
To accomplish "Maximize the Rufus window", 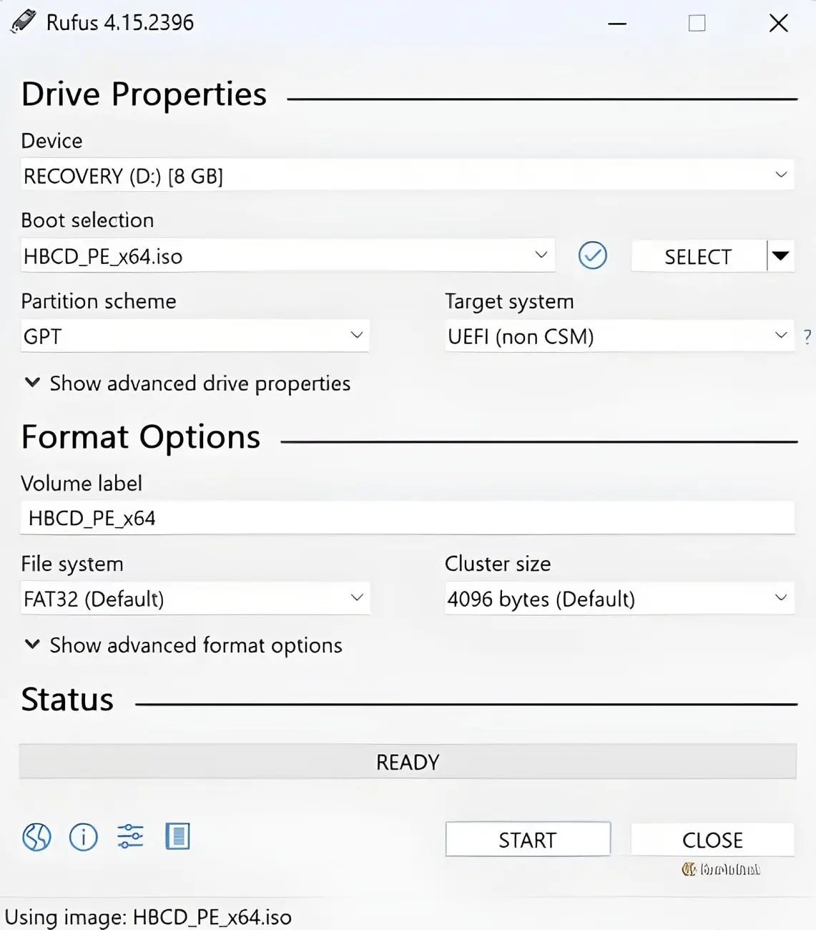I will 697,24.
